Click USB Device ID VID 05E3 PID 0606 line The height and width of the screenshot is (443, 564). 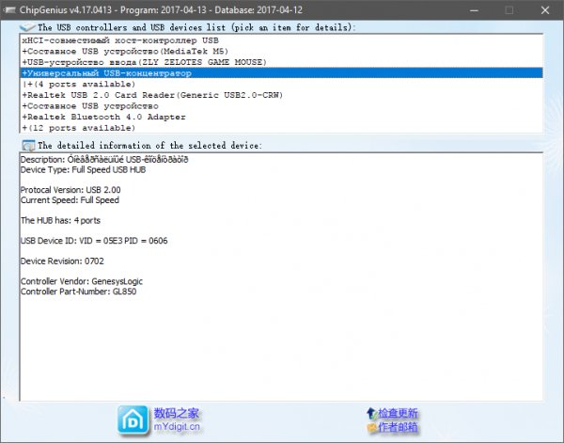click(x=94, y=241)
